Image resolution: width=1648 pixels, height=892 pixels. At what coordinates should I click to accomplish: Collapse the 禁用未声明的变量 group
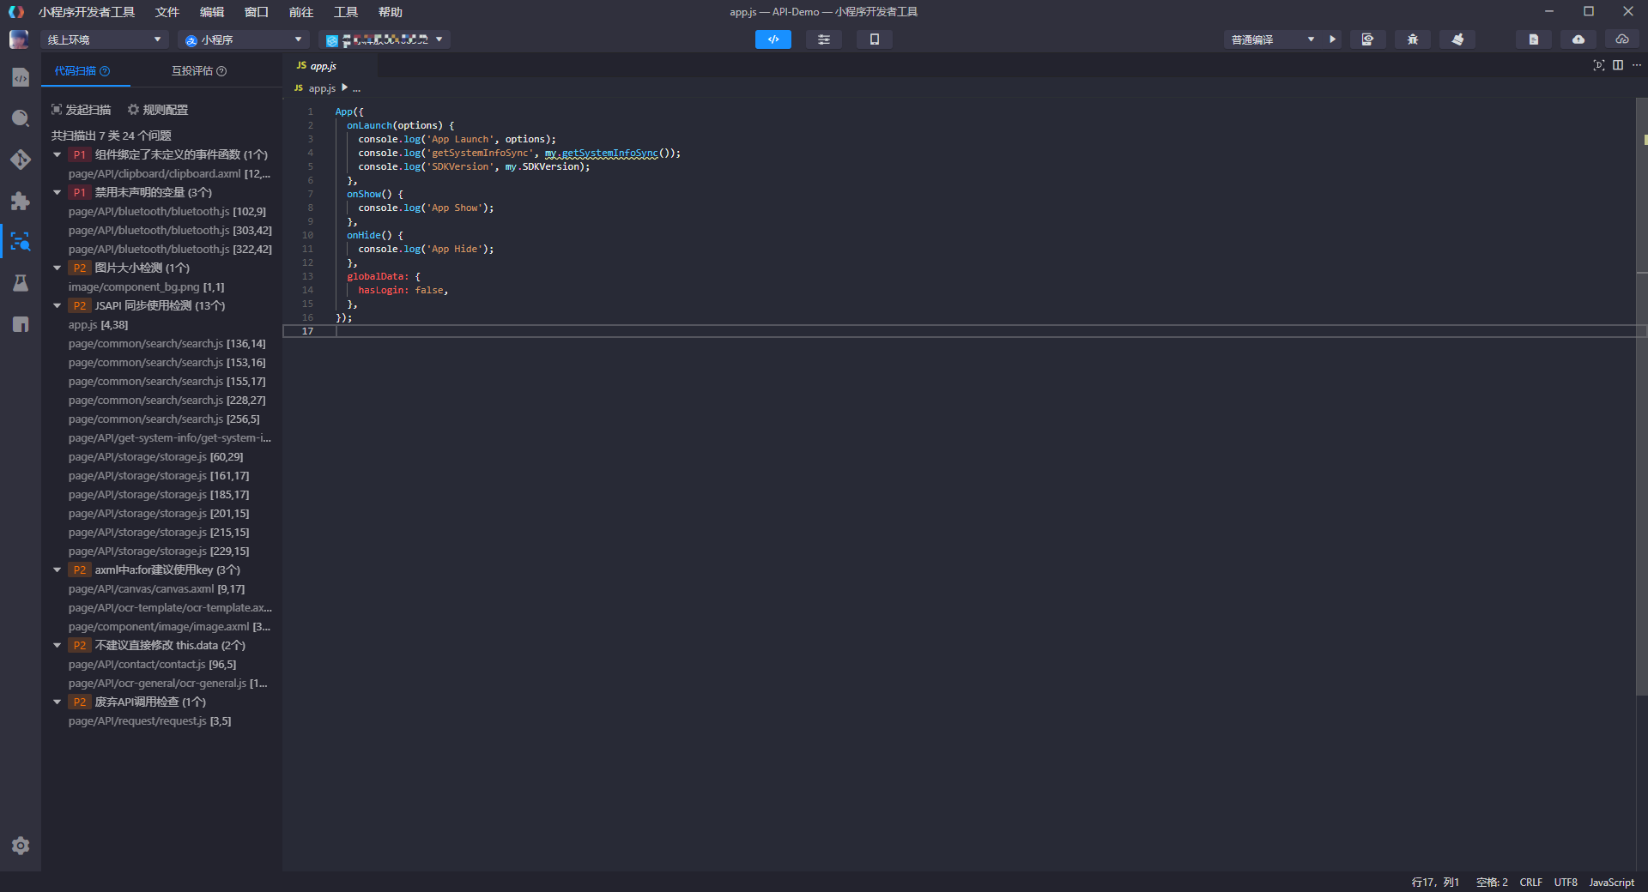pos(58,192)
